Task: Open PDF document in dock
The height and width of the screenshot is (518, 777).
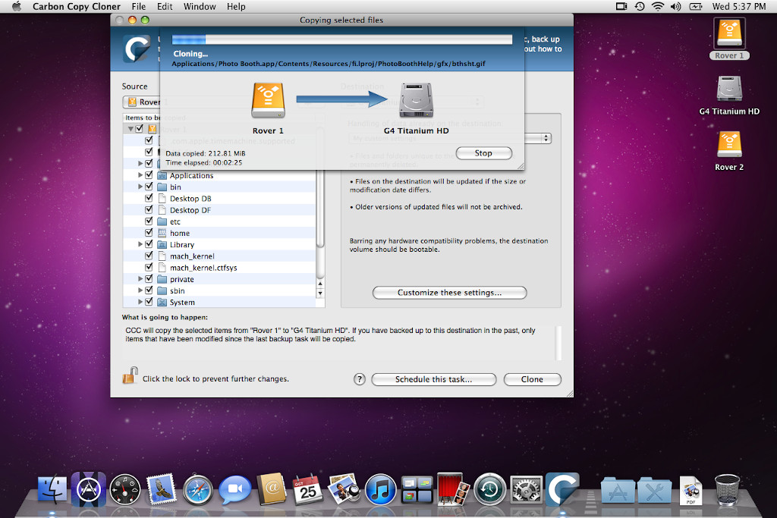Action: [690, 490]
